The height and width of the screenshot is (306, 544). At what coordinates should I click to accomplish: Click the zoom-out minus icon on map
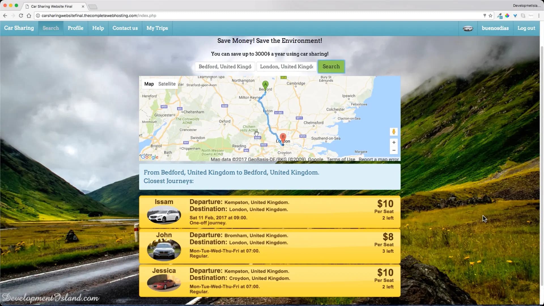[x=394, y=150]
